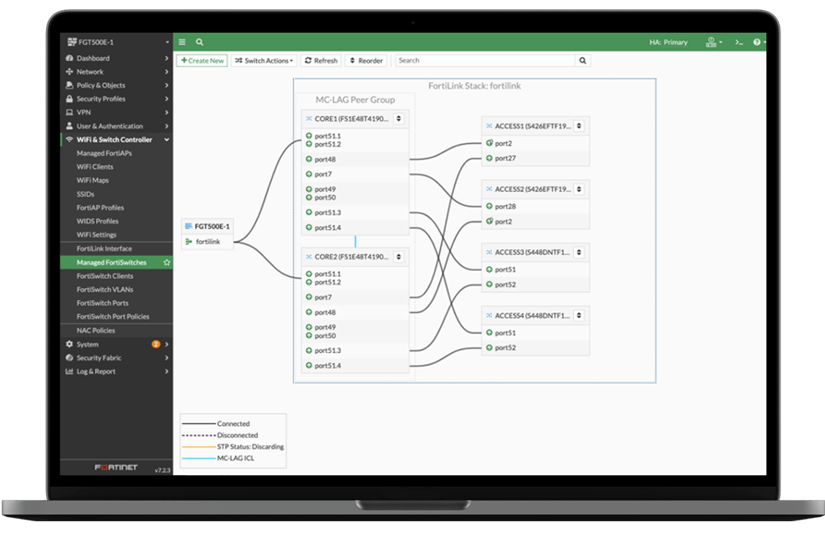This screenshot has height=533, width=825.
Task: Click the hamburger menu icon in the top bar
Action: point(182,42)
